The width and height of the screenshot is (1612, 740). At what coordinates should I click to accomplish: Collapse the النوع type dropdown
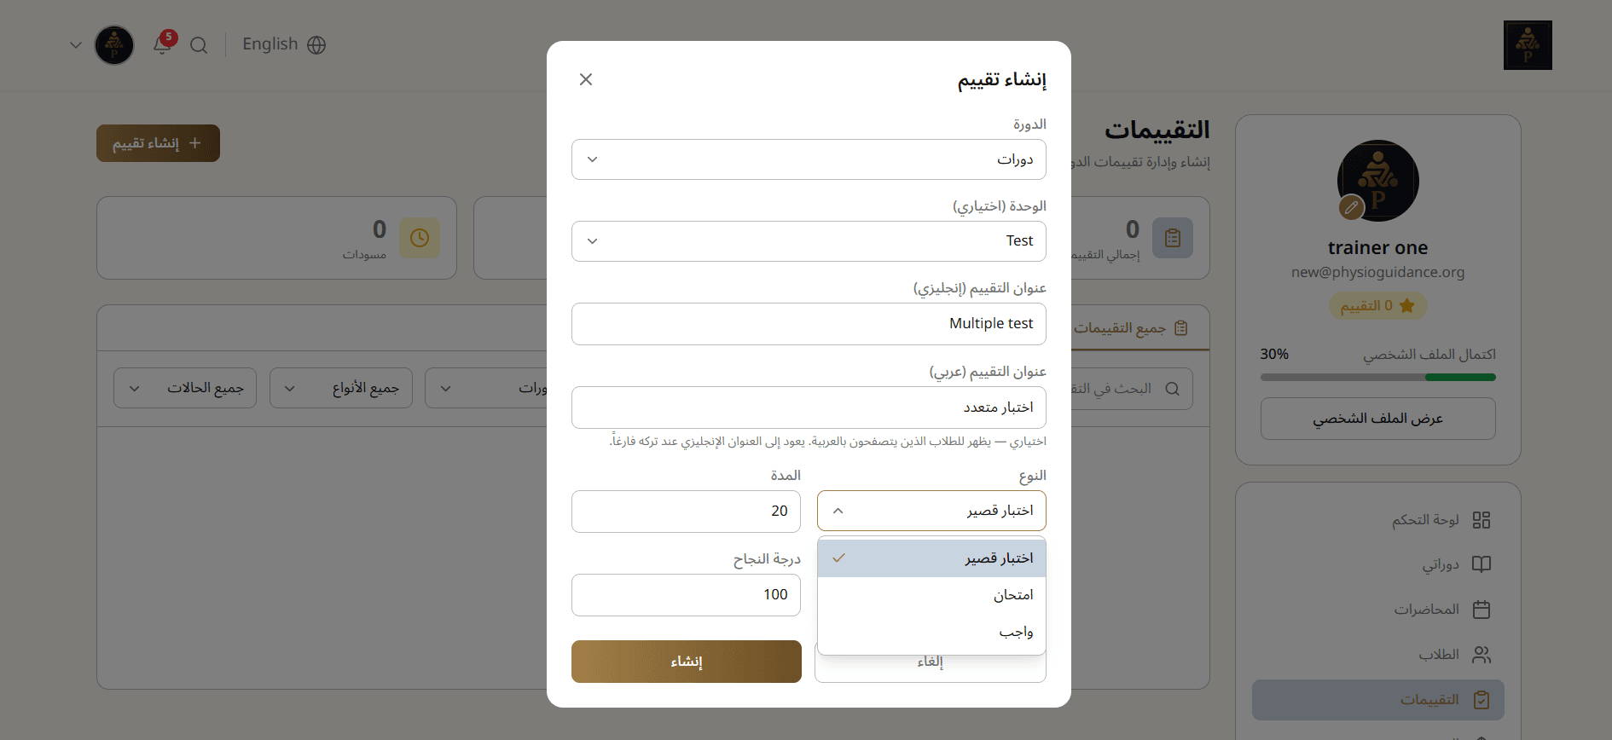[931, 511]
